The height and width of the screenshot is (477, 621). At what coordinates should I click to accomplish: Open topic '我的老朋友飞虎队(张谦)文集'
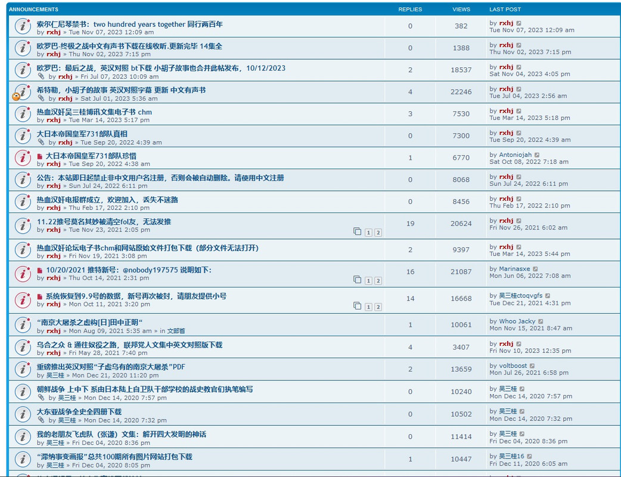(x=122, y=434)
